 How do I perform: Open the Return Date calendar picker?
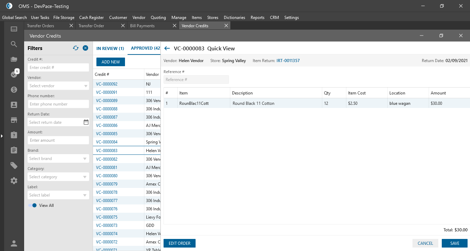point(86,122)
